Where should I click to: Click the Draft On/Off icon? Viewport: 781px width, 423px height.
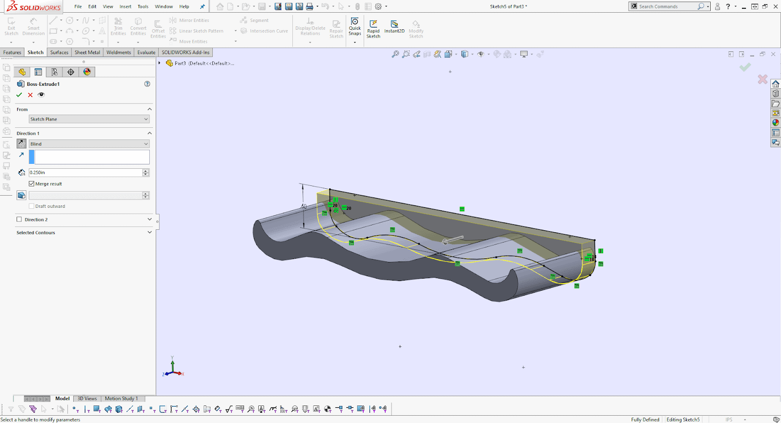pos(21,195)
